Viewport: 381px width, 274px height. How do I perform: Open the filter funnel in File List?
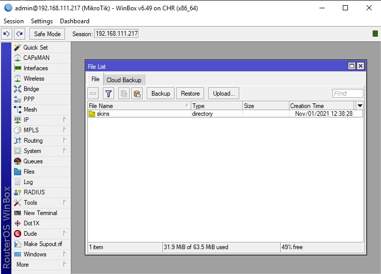(x=109, y=94)
